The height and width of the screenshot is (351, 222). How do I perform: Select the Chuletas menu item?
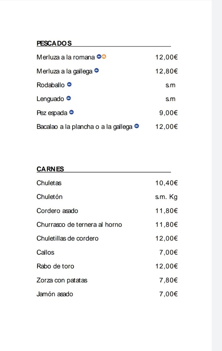49,183
